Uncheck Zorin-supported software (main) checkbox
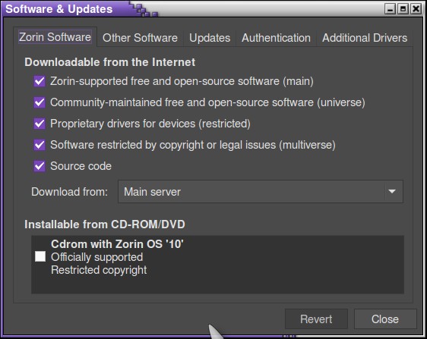The height and width of the screenshot is (339, 427). point(40,81)
